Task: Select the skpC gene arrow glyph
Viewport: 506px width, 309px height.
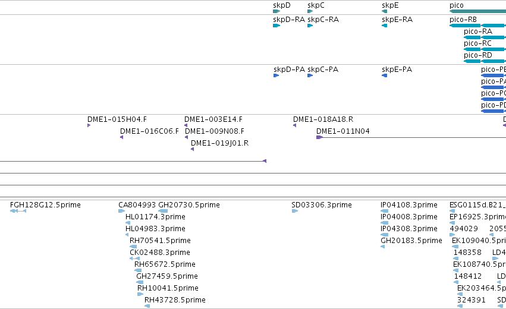Action: pos(310,11)
